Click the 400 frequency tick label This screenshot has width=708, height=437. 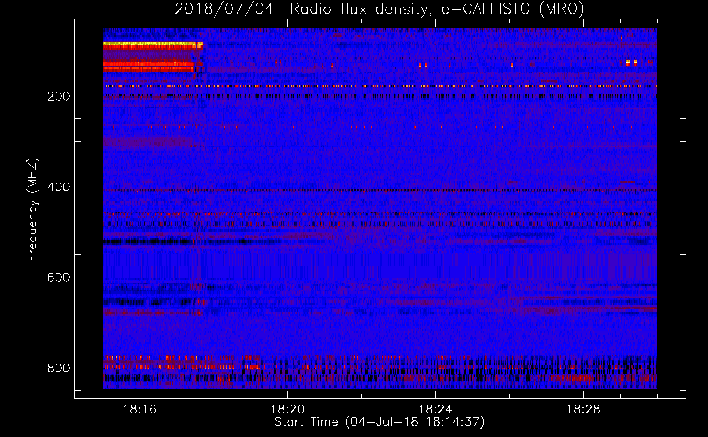[59, 187]
